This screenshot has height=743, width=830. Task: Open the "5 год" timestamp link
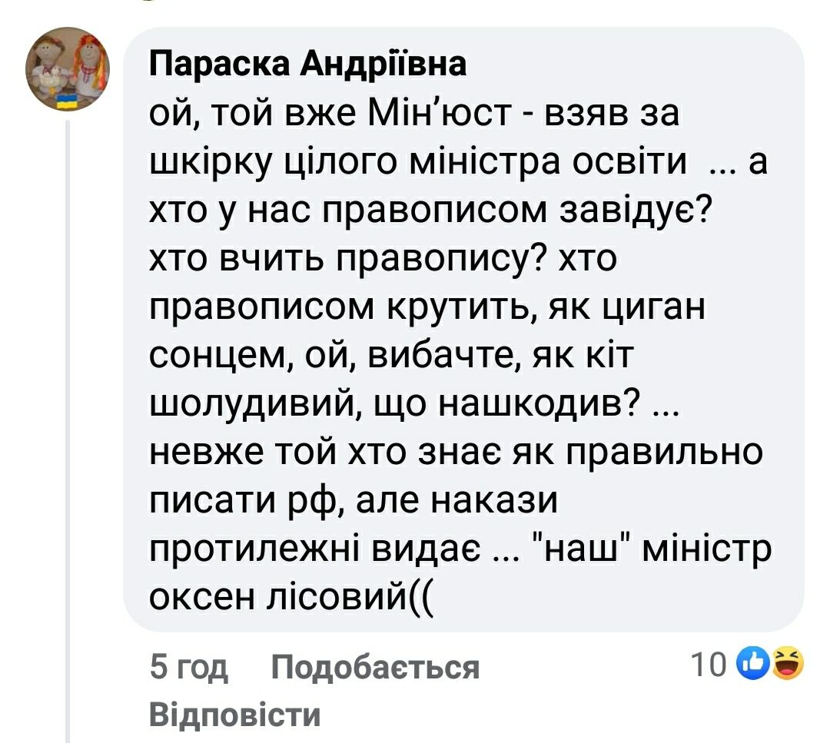(x=188, y=667)
